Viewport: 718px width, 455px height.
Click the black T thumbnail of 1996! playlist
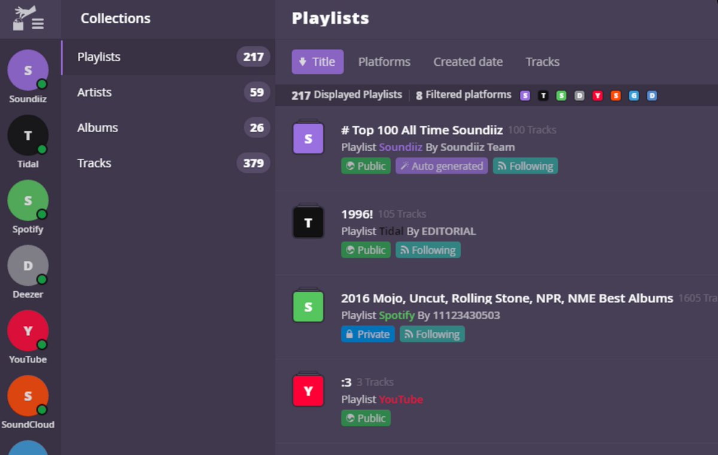(x=308, y=222)
